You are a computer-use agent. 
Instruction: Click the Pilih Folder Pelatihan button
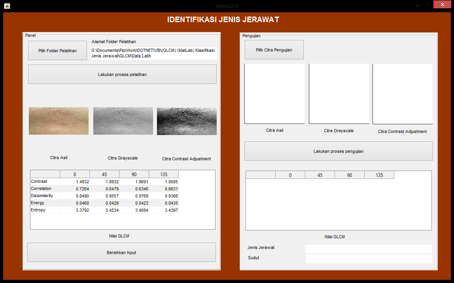57,51
